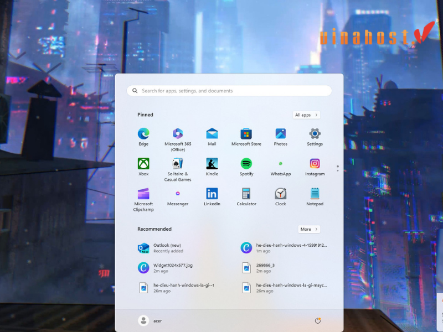Open the Mail app

coord(212,137)
